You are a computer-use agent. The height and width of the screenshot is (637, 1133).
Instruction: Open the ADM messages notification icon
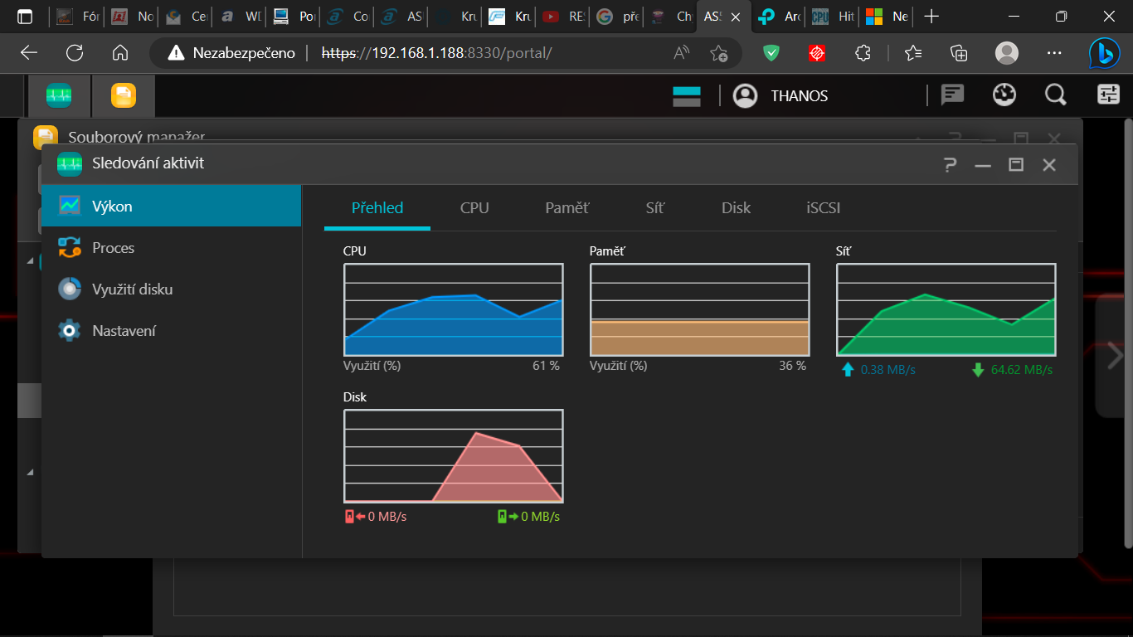(x=952, y=95)
